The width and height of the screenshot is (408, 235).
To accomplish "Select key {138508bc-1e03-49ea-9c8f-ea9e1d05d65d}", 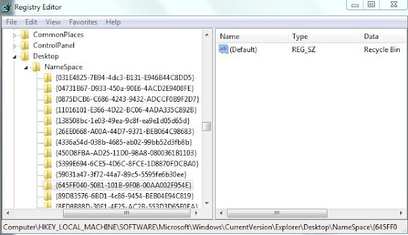I will pyautogui.click(x=122, y=121).
